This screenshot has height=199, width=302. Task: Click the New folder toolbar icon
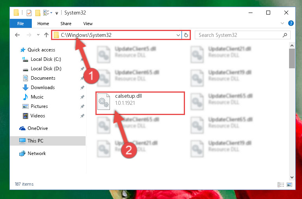coord(38,13)
